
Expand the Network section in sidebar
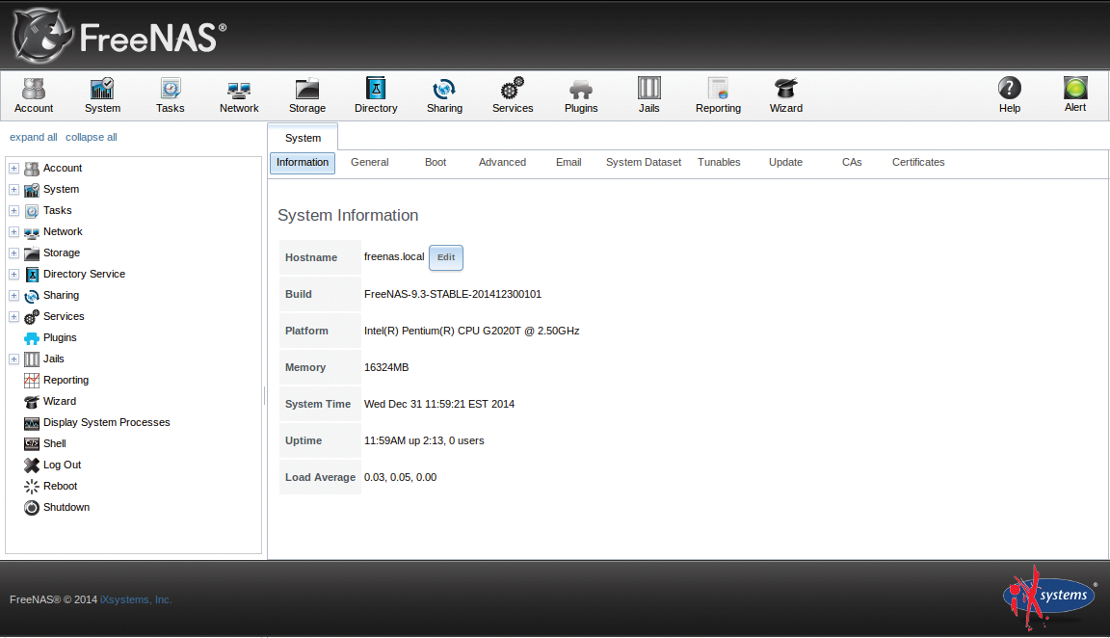(x=13, y=231)
